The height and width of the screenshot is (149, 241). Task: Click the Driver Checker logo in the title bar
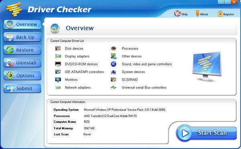tap(14, 9)
